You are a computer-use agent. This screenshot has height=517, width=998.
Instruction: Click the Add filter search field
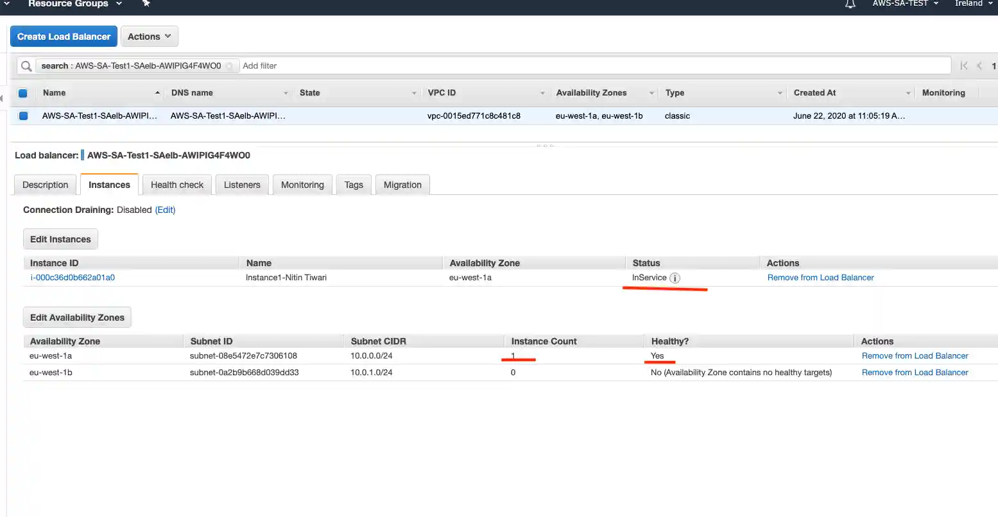point(578,65)
